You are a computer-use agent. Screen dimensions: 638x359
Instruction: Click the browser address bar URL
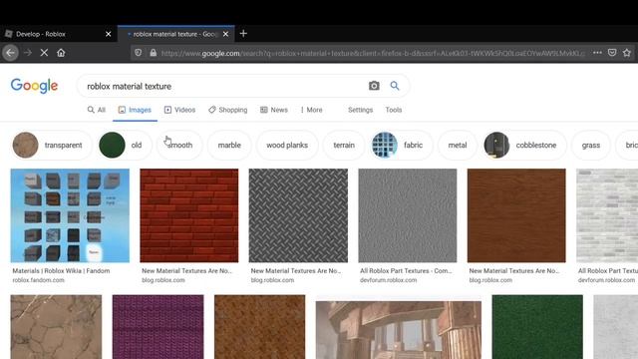(372, 53)
